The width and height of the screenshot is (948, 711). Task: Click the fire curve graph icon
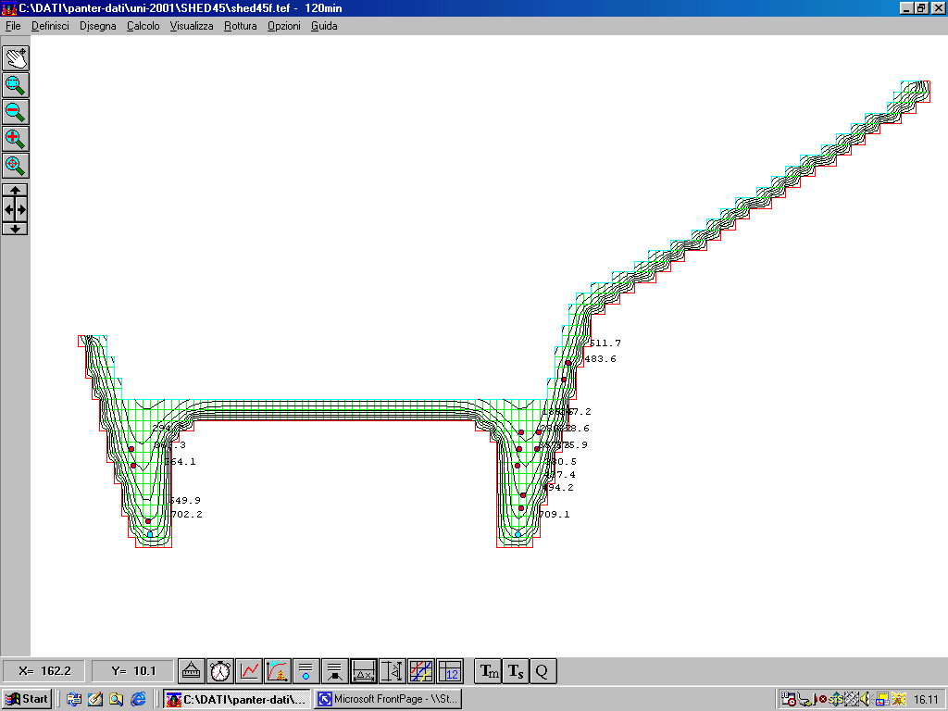tap(278, 671)
